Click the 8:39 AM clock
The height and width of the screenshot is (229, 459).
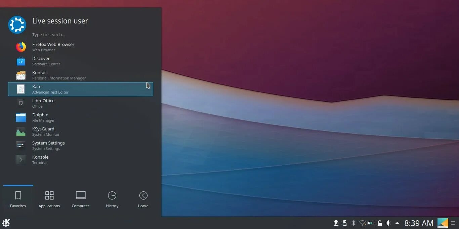tap(419, 223)
